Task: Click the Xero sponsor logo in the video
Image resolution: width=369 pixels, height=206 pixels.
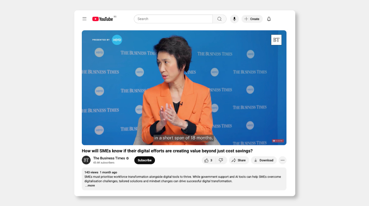Action: coord(117,40)
